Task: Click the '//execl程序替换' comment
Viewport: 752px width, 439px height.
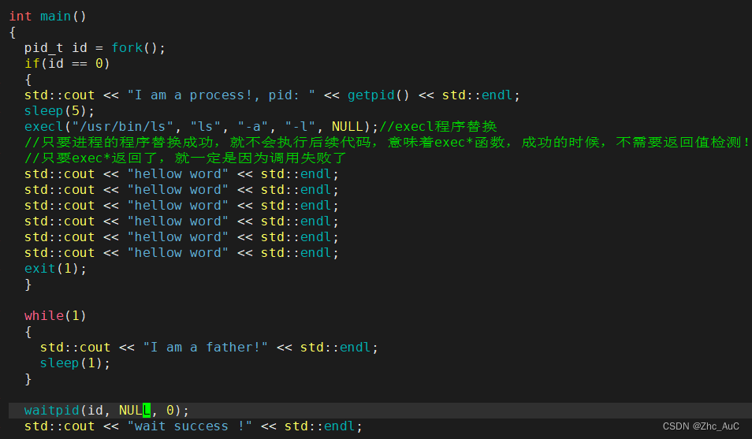Action: tap(438, 127)
